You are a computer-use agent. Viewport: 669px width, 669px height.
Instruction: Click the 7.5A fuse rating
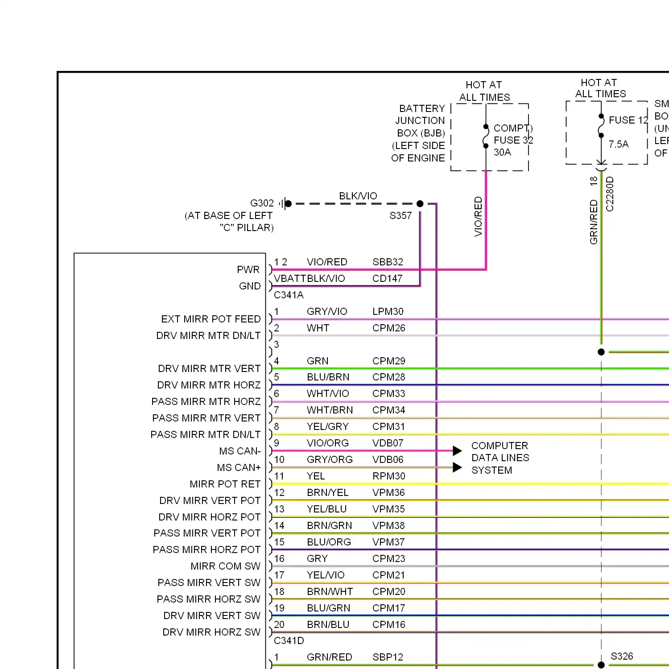[x=619, y=144]
